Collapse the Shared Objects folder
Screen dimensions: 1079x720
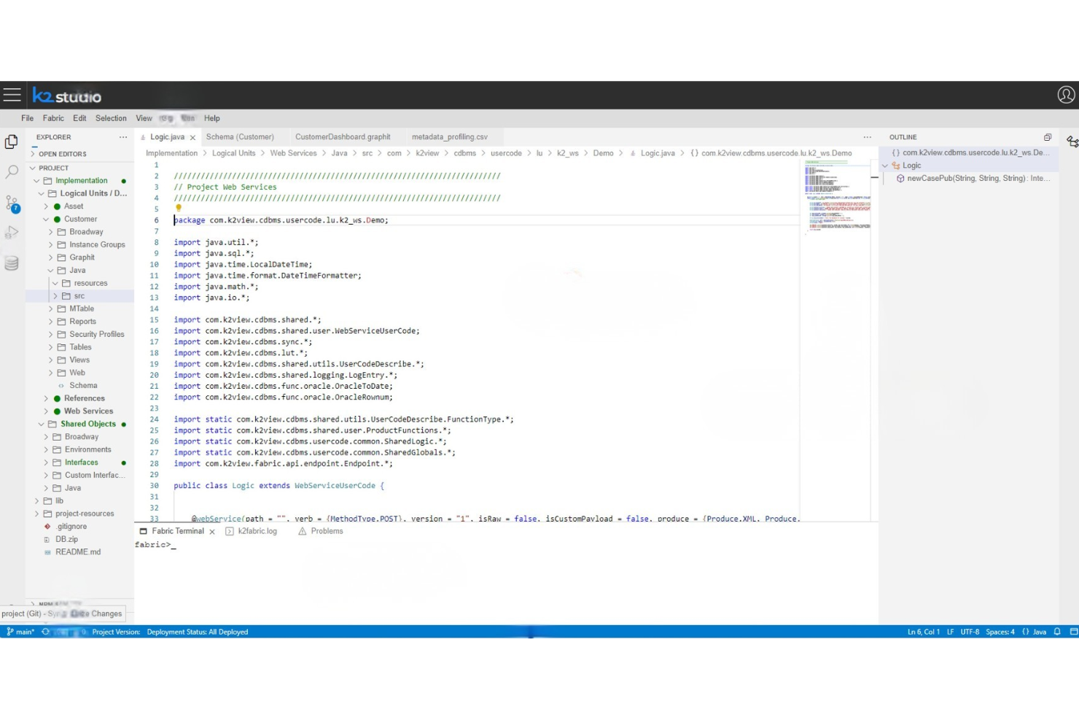[41, 425]
